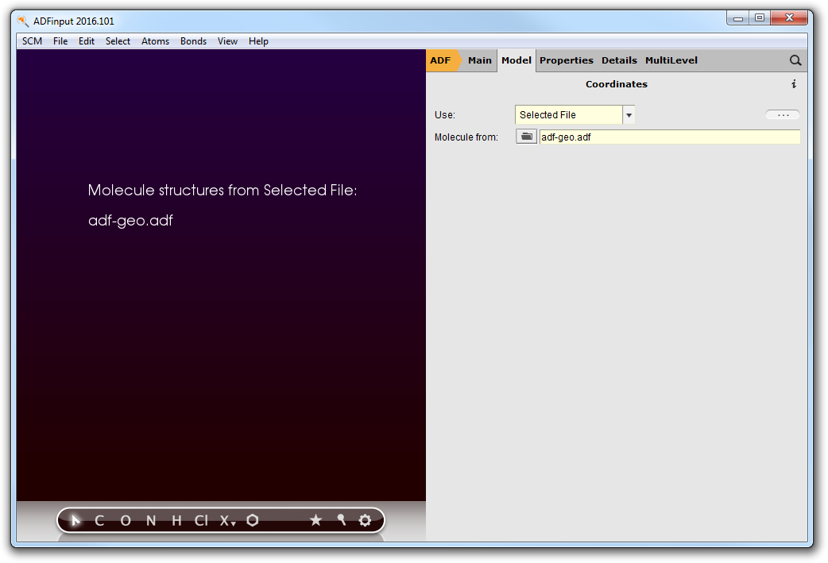Open the Atoms menu
The width and height of the screenshot is (828, 563).
pos(155,41)
